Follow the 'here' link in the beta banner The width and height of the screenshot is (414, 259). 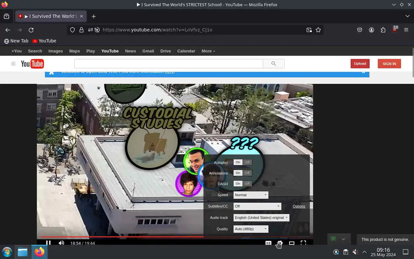(169, 72)
